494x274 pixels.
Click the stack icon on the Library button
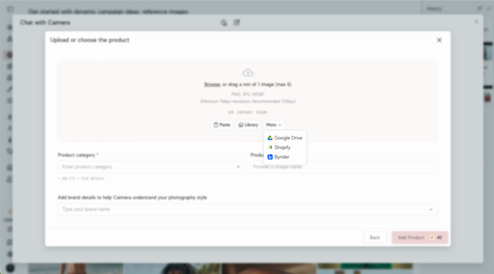point(240,124)
